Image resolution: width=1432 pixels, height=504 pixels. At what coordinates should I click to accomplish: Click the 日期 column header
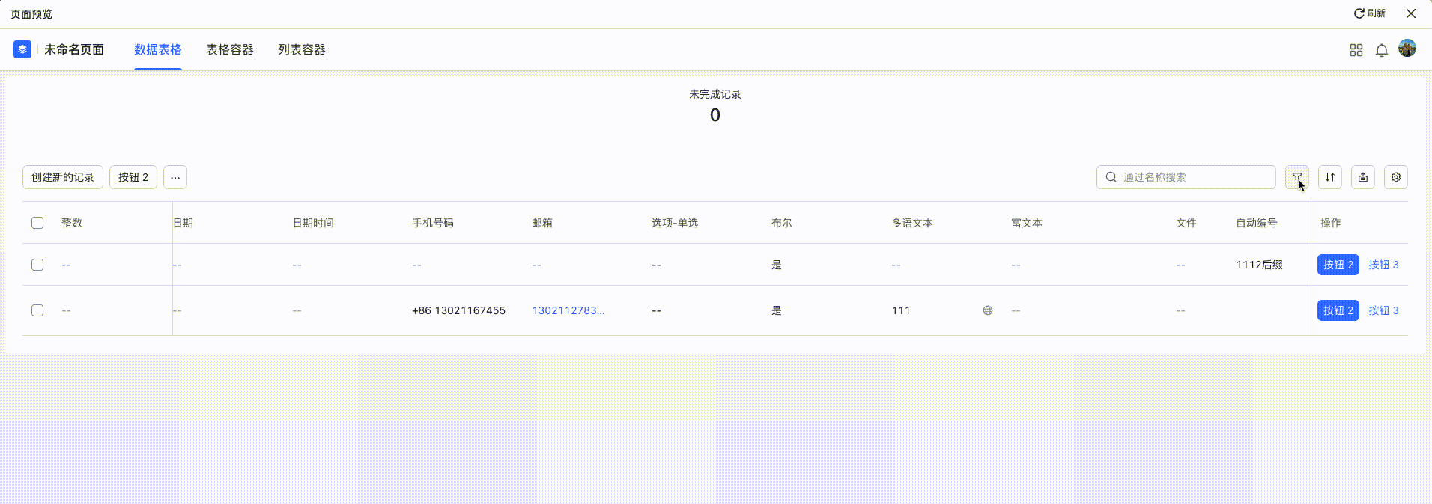click(183, 223)
